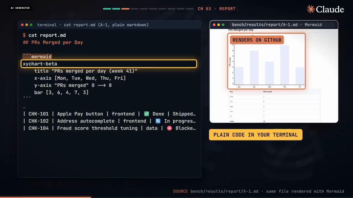The height and width of the screenshot is (198, 353).
Task: Close the terminal window with its red dot
Action: pos(22,25)
